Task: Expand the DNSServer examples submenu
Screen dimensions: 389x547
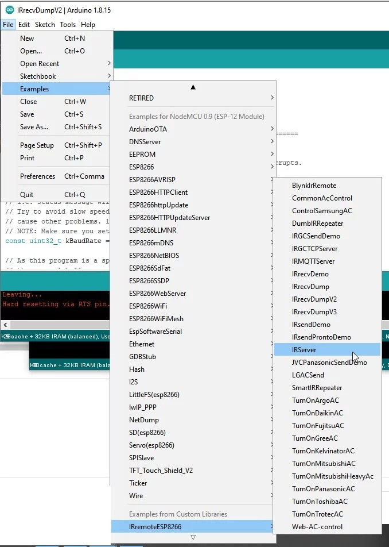Action: point(193,141)
